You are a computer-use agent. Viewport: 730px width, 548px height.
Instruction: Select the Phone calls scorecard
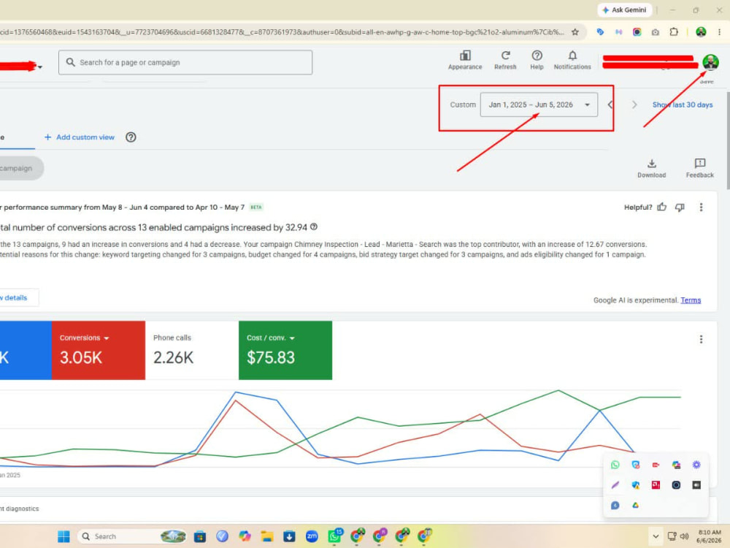192,350
